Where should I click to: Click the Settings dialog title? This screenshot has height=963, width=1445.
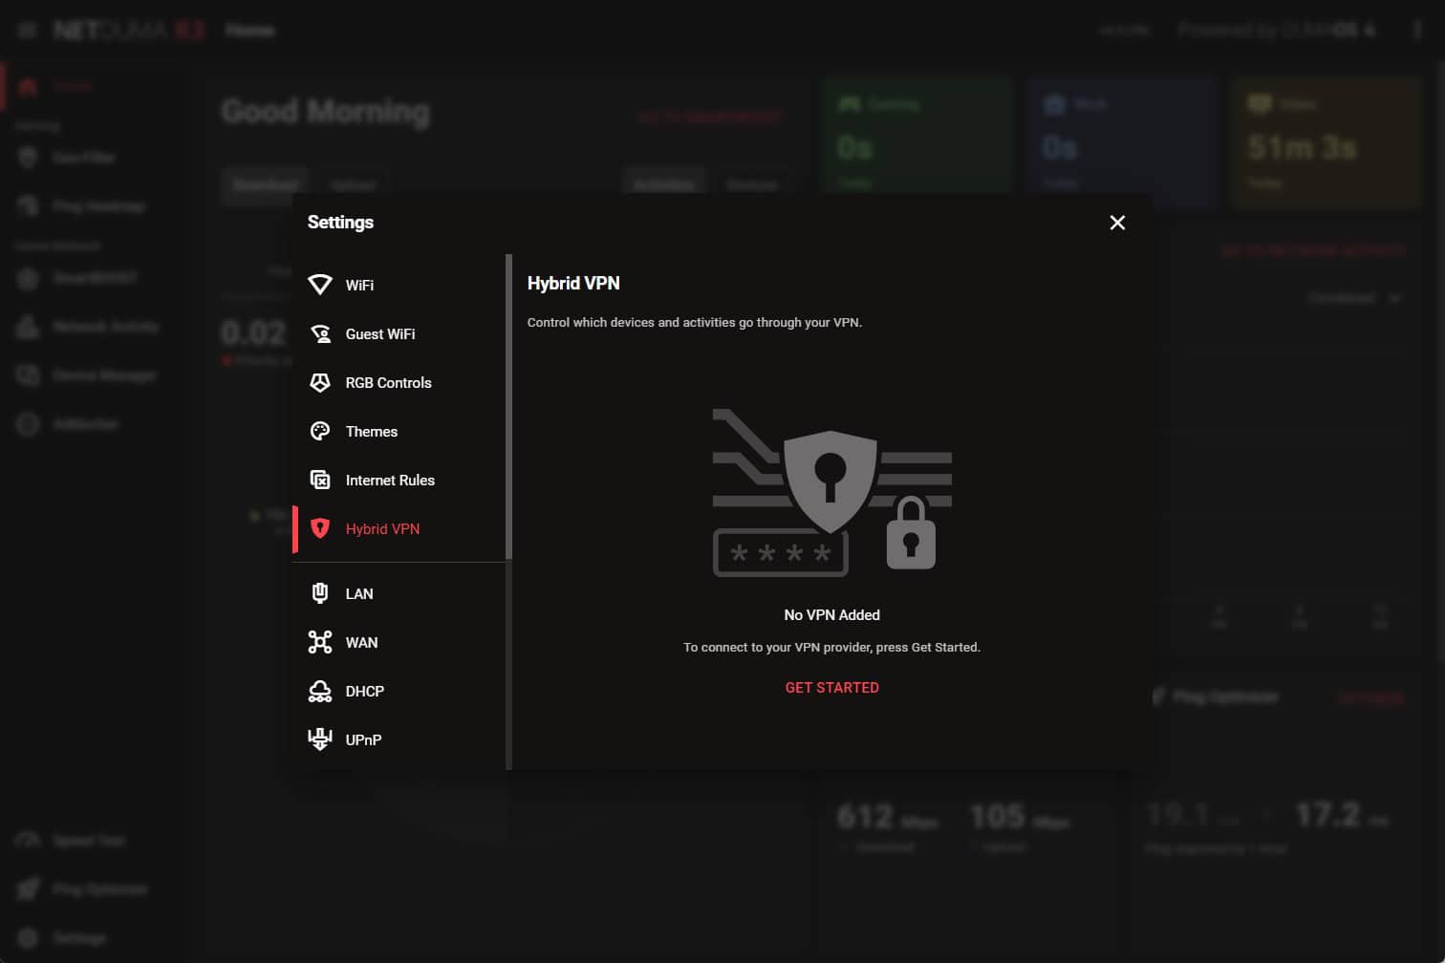click(x=340, y=223)
